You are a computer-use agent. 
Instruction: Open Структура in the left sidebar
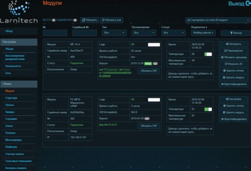11,98
